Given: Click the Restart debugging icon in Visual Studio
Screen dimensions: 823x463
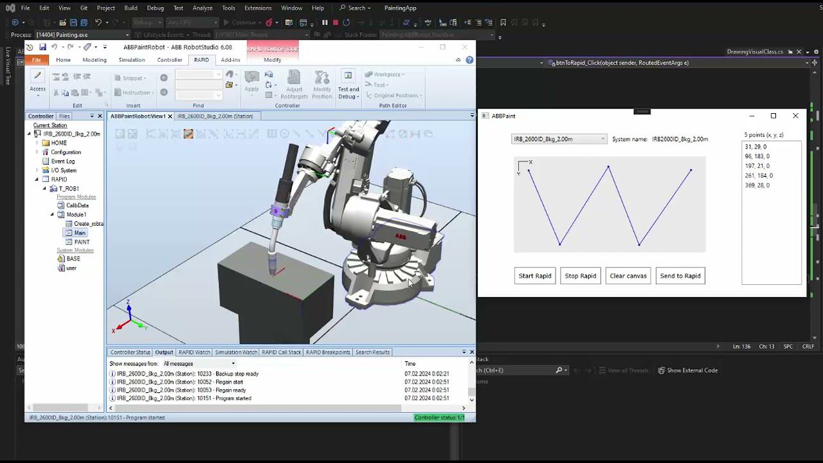Looking at the screenshot, I should click(346, 23).
